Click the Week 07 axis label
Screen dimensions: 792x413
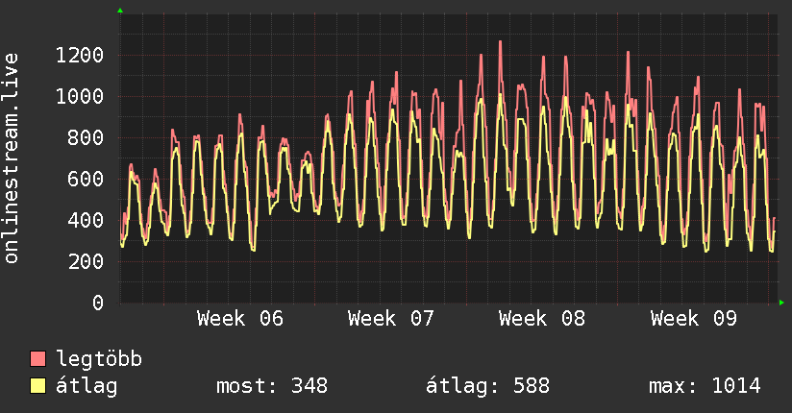click(391, 319)
